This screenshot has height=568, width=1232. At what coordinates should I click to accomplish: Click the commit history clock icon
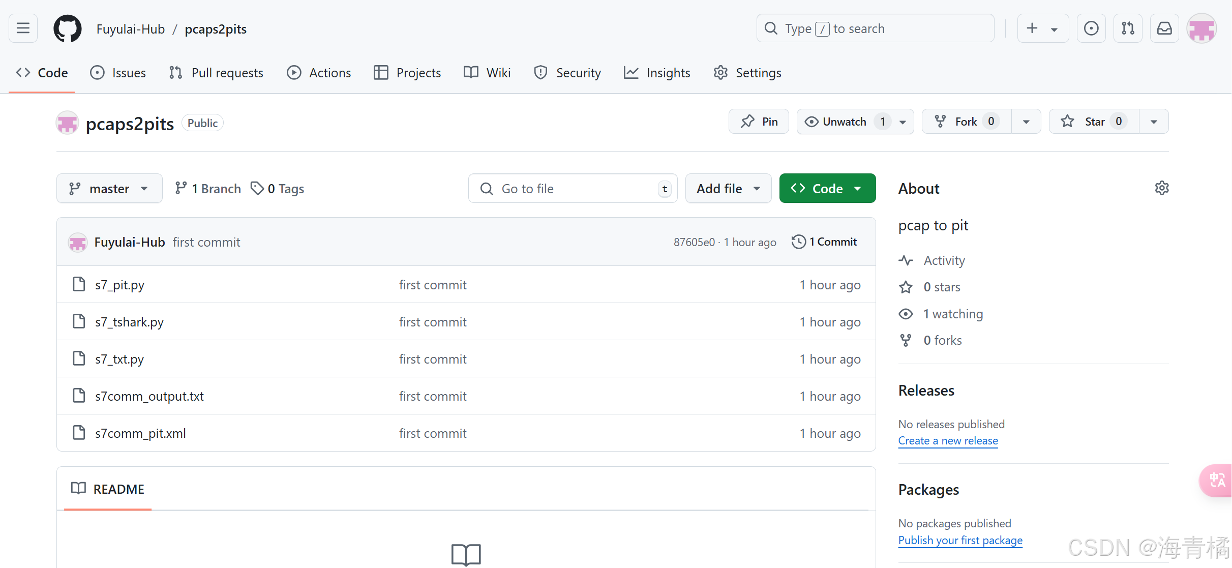coord(798,242)
